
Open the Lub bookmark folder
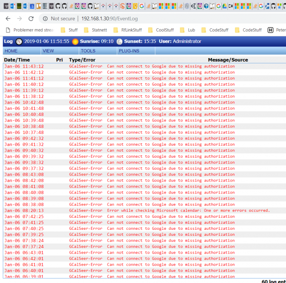pyautogui.click(x=187, y=30)
